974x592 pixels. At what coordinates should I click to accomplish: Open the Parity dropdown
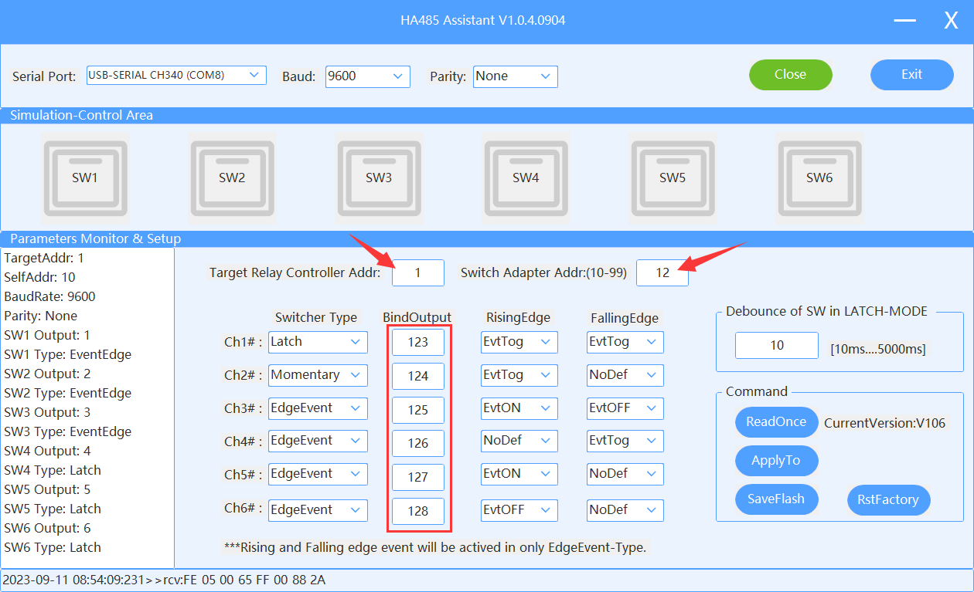515,76
